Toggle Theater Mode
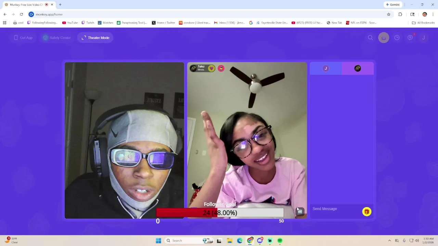This screenshot has height=246, width=438. click(95, 38)
